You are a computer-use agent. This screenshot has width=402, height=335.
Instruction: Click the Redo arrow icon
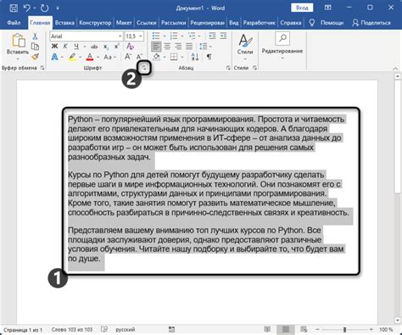click(x=44, y=8)
